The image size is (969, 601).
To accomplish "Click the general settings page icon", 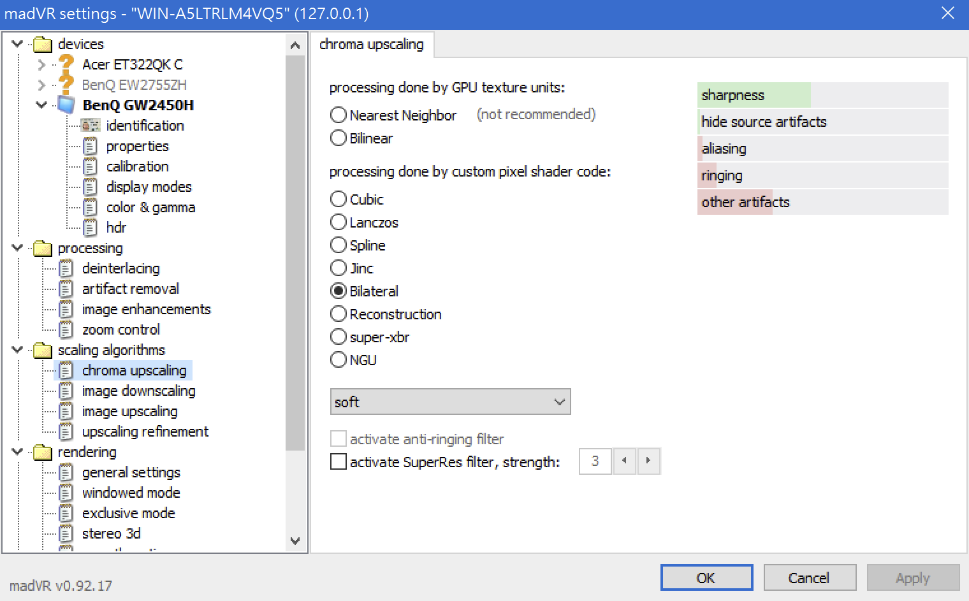I will click(66, 472).
